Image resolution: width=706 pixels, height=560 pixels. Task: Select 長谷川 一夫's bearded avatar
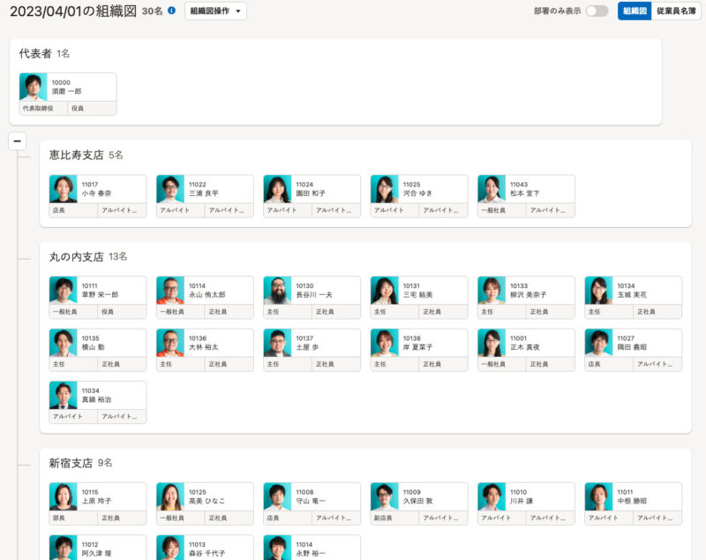(x=277, y=290)
